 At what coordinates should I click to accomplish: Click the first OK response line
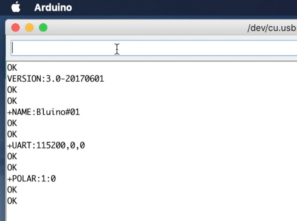pos(12,67)
